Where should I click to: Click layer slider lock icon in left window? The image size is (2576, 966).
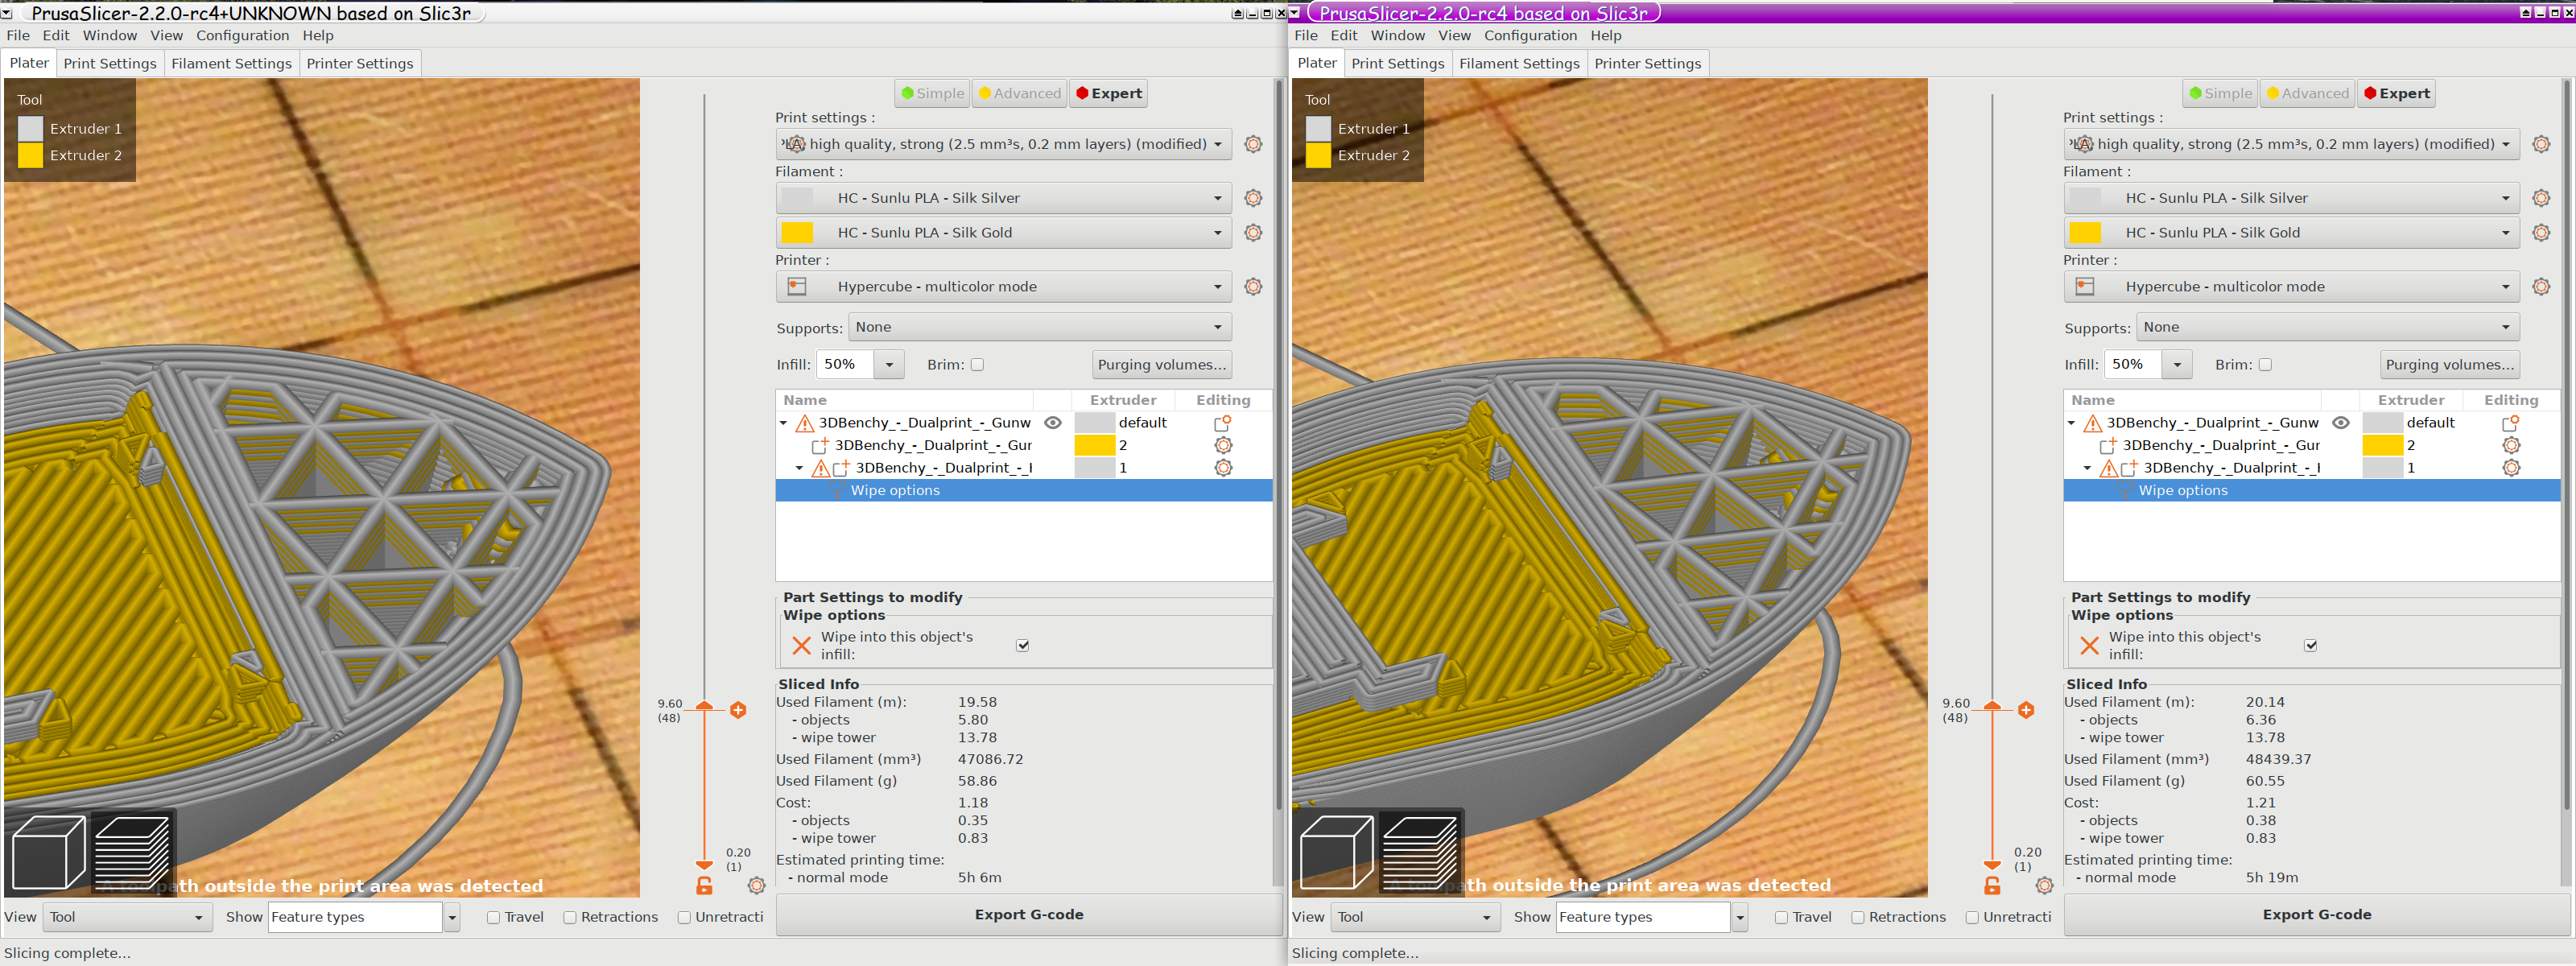tap(704, 885)
